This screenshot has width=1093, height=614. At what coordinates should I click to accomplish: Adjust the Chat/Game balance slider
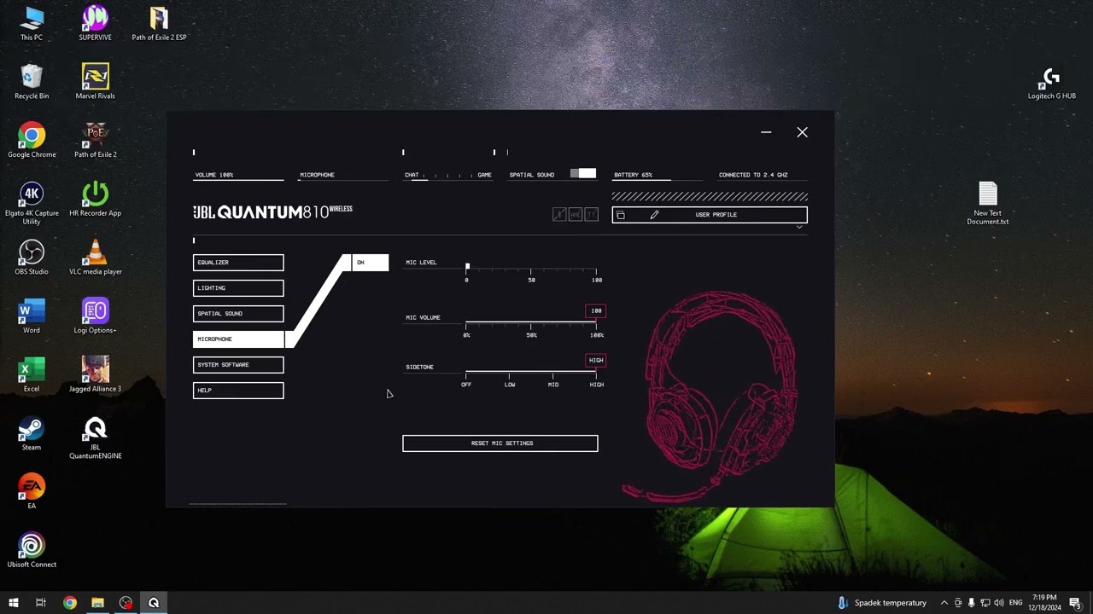point(448,176)
